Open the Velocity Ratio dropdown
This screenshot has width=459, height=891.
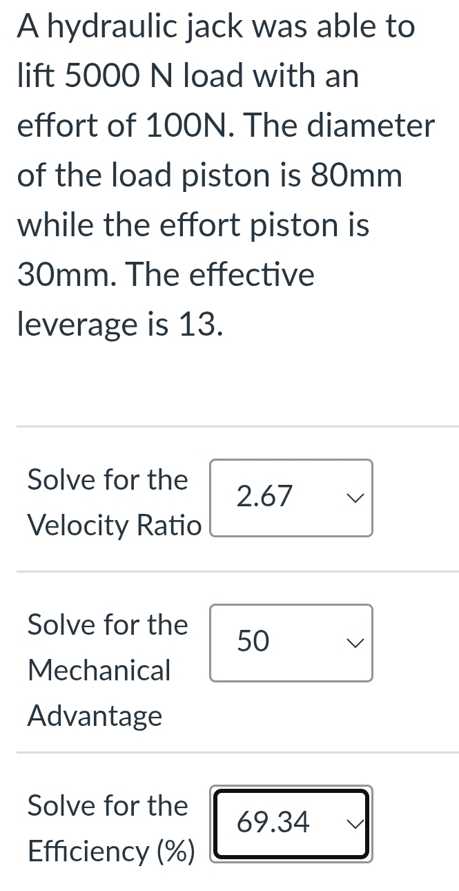pyautogui.click(x=291, y=498)
